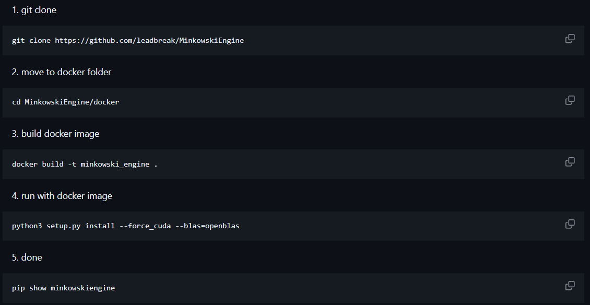Viewport: 590px width, 305px height.
Task: Click the docker build code block
Action: (85, 163)
